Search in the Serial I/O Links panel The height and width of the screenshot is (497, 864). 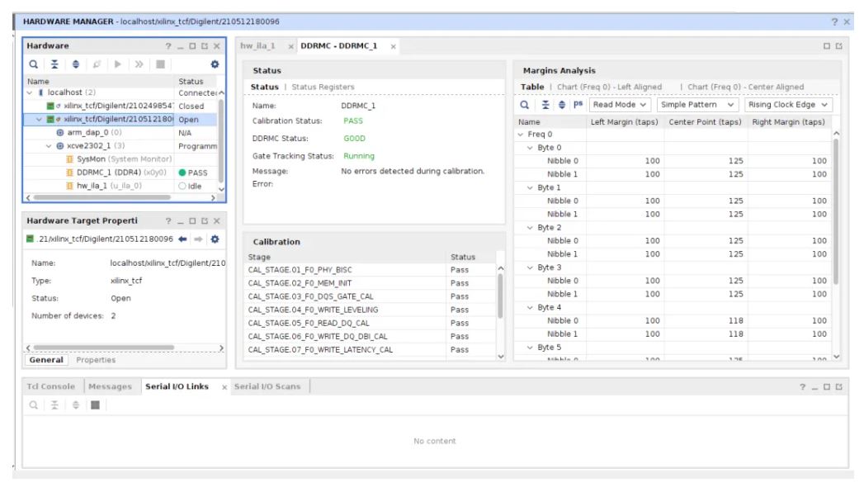click(x=34, y=405)
